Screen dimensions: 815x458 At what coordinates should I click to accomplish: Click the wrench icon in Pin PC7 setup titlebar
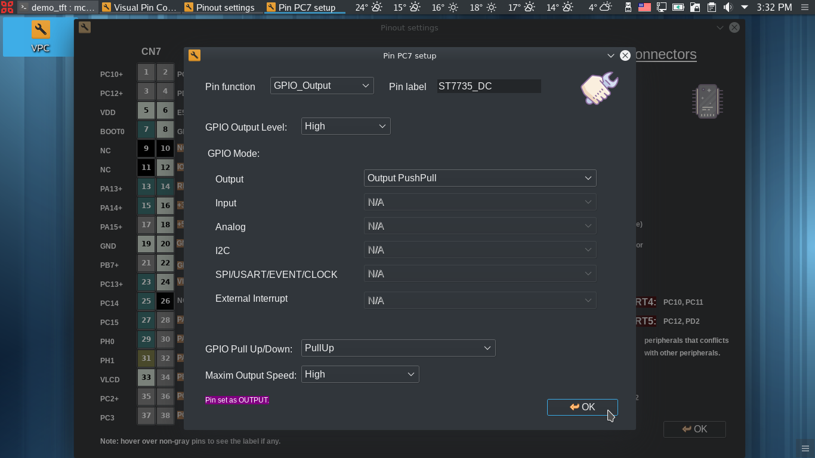[x=195, y=55]
